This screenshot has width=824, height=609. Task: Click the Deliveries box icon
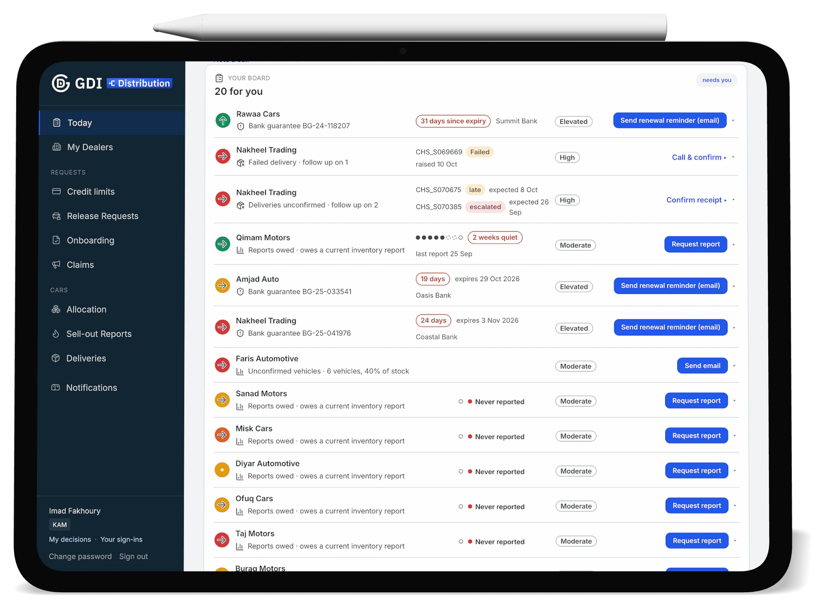(x=56, y=358)
